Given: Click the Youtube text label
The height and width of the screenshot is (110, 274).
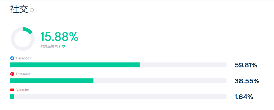Looking at the screenshot, I should [23, 90].
